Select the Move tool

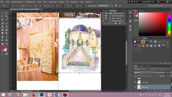pyautogui.click(x=6, y=13)
